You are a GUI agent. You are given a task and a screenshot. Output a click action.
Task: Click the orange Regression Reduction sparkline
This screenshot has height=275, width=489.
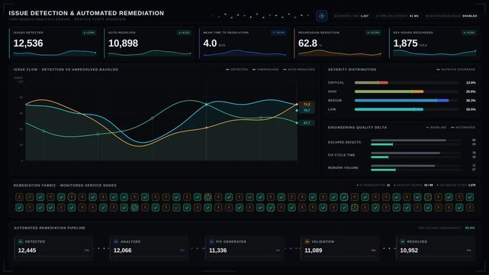(x=339, y=53)
